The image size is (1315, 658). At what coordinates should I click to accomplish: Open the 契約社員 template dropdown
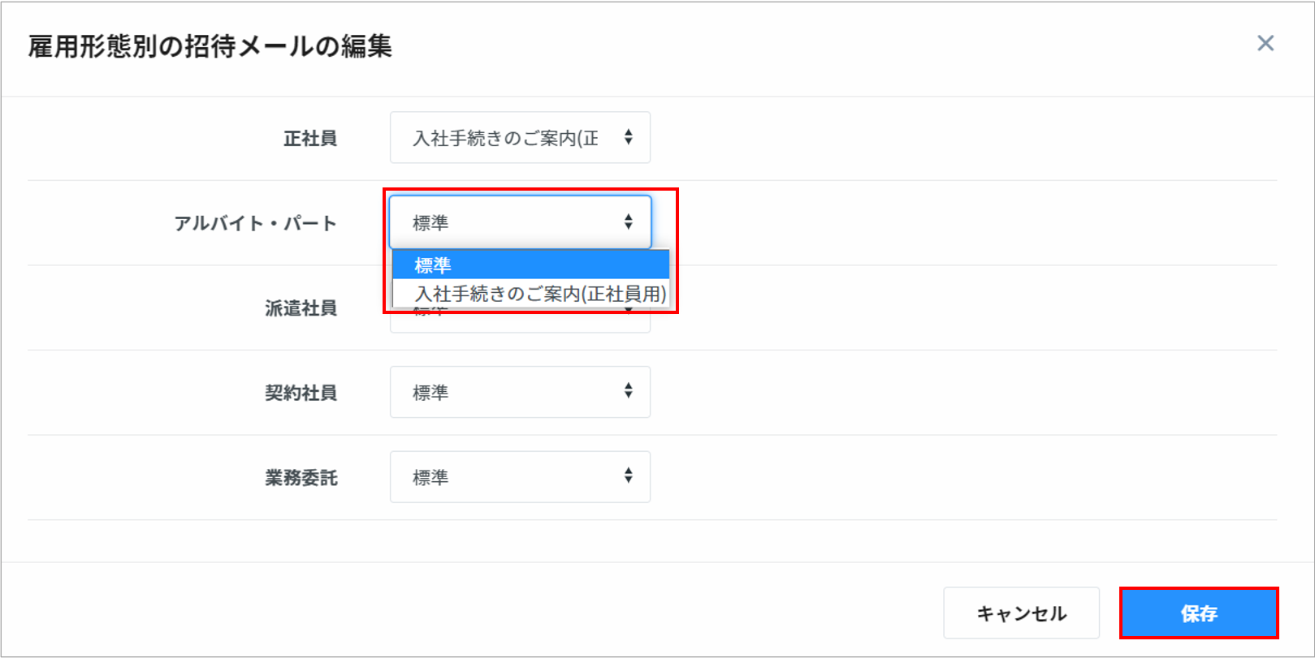(520, 392)
